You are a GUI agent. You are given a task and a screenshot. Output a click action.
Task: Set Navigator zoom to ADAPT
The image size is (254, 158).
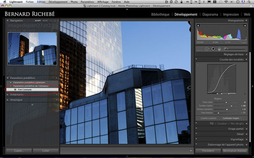coord(38,21)
